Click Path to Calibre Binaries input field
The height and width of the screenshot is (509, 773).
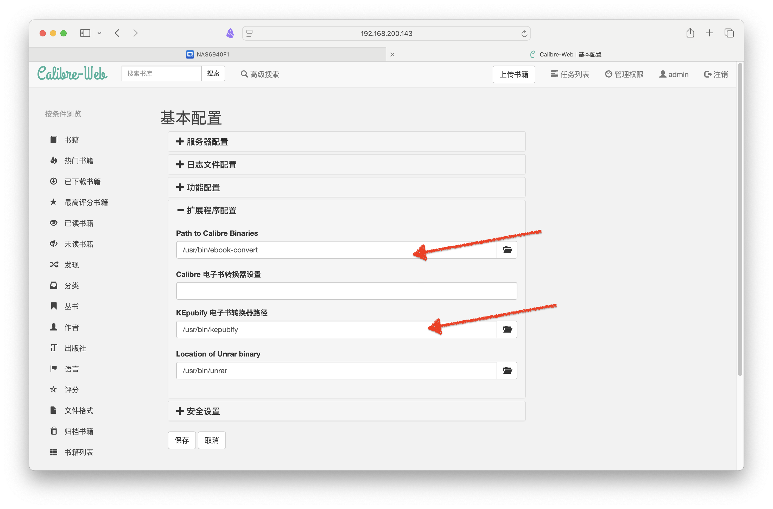coord(337,250)
